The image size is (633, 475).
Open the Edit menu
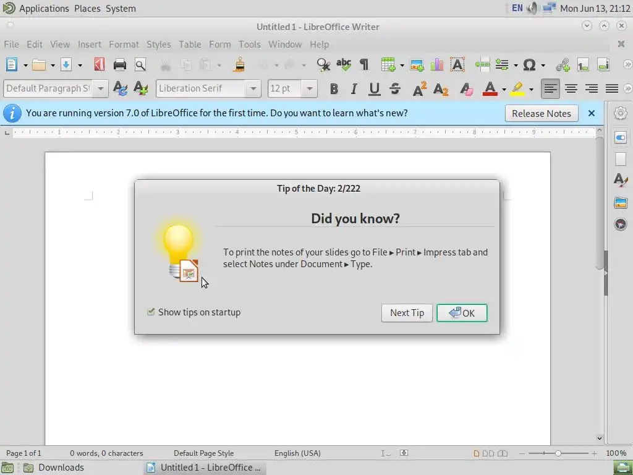(35, 44)
